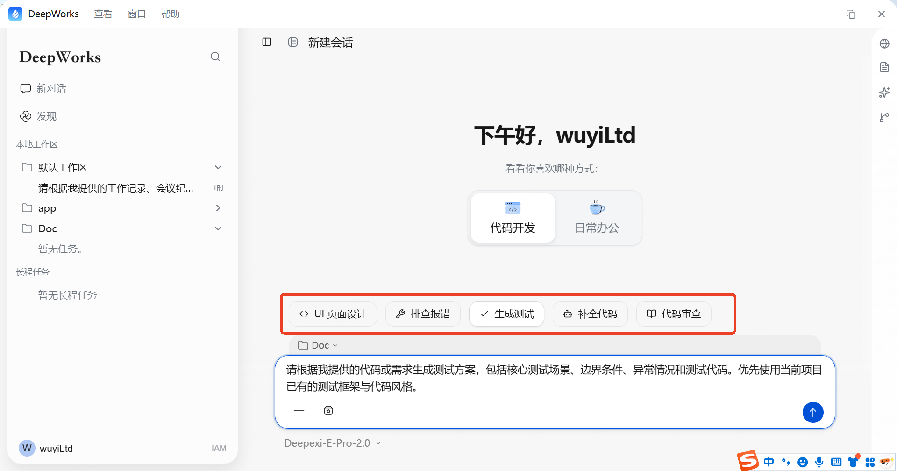Click the wuyiLtd avatar icon
This screenshot has height=471, width=897.
click(x=27, y=448)
